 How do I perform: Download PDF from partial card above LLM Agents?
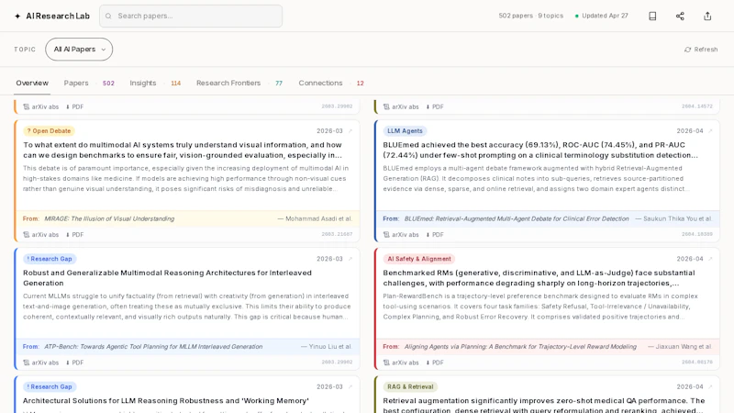pos(434,106)
